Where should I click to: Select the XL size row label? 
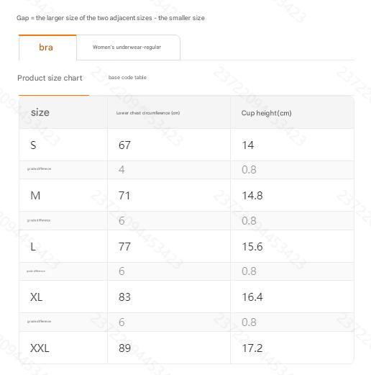click(36, 297)
